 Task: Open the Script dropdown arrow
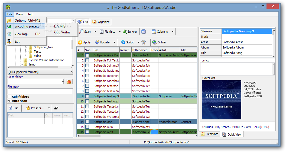point(138,42)
